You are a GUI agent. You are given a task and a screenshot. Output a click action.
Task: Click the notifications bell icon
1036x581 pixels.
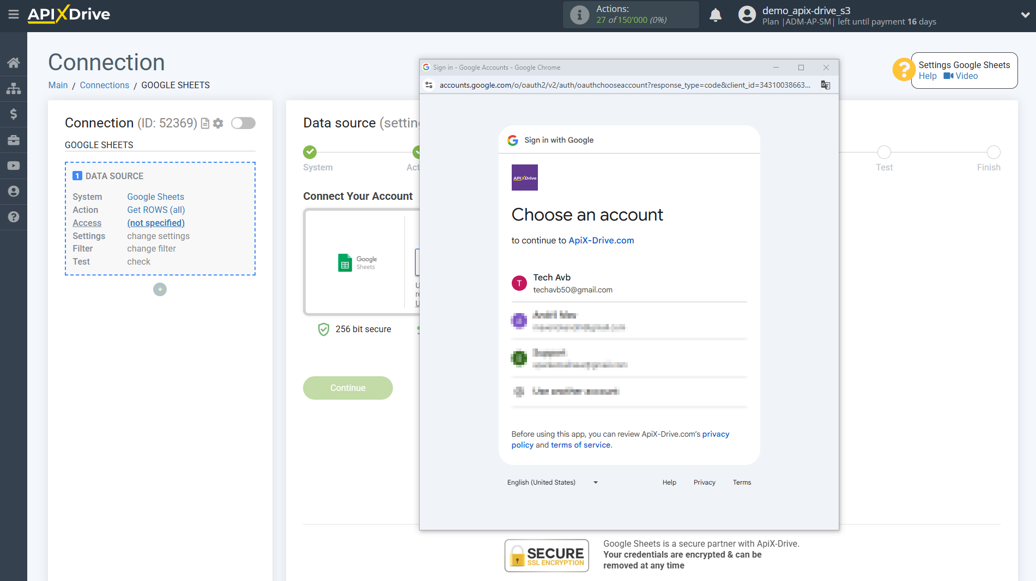pyautogui.click(x=716, y=15)
